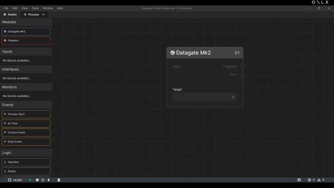The image size is (334, 188).
Task: Click the refresh circle icon in status bar
Action: tap(43, 180)
